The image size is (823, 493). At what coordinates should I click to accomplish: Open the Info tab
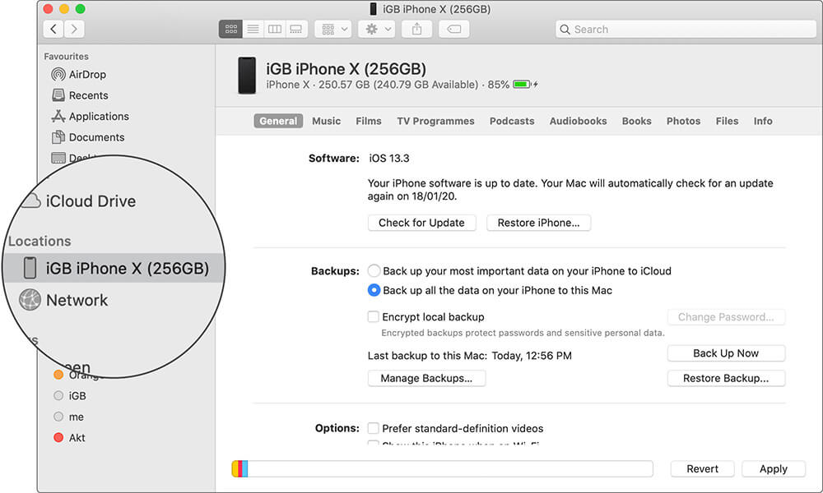click(763, 121)
